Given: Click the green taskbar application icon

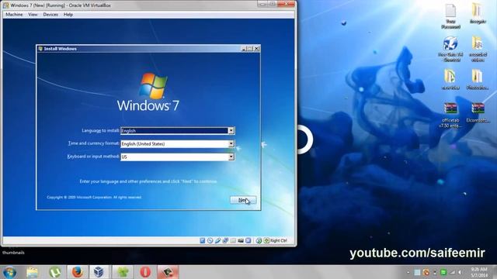Looking at the screenshot, I should (123, 272).
